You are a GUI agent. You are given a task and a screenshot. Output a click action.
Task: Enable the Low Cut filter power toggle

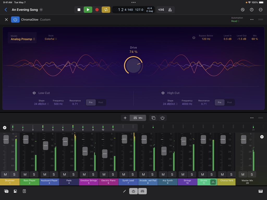click(x=34, y=93)
